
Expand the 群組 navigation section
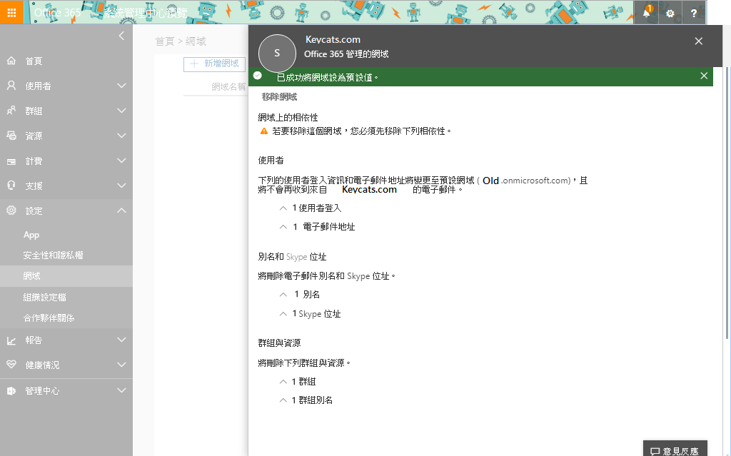(x=121, y=111)
